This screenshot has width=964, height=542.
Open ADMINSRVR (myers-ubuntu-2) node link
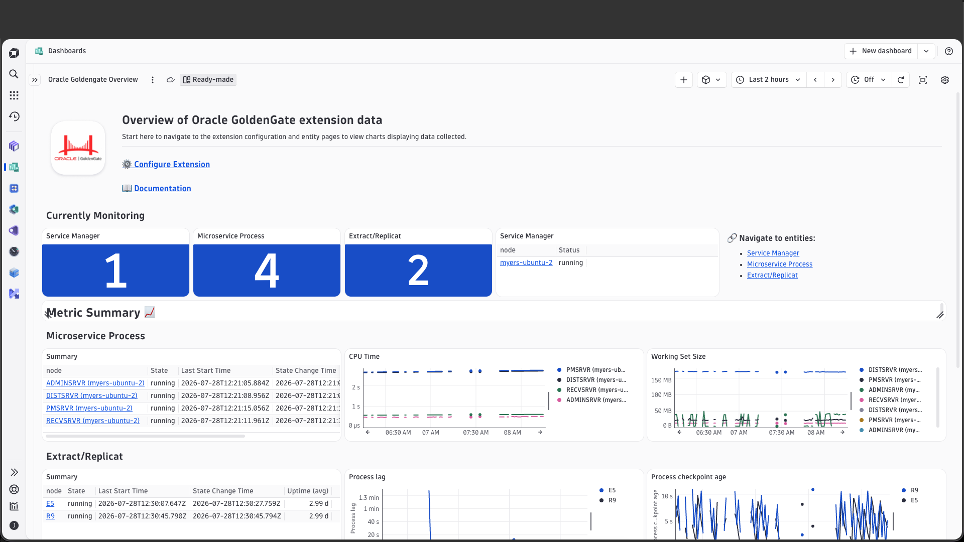click(95, 383)
